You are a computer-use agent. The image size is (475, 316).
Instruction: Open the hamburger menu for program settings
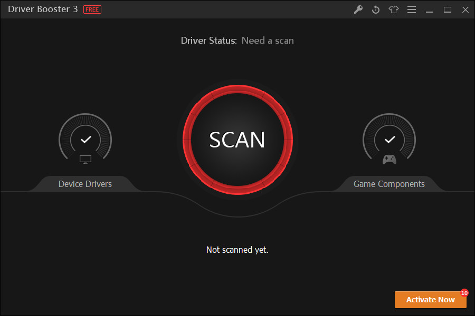412,9
